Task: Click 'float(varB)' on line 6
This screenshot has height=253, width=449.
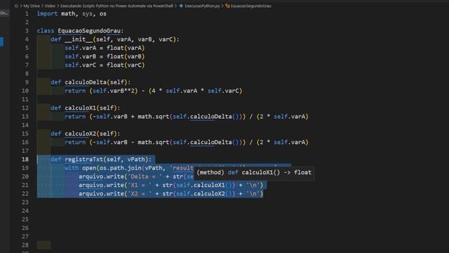Action: tap(126, 56)
